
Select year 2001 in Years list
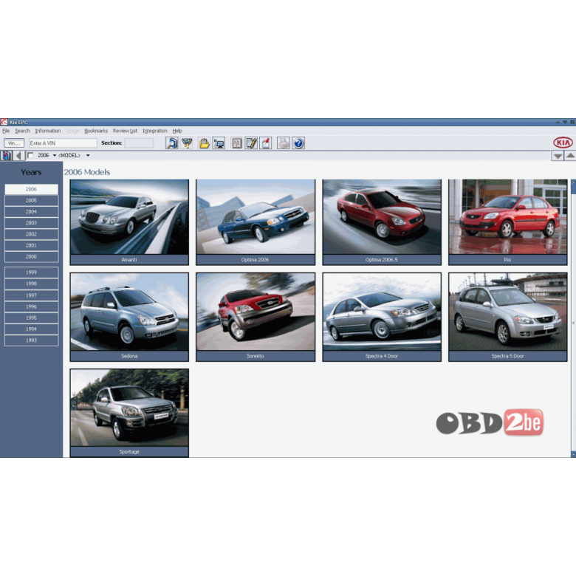pos(31,245)
